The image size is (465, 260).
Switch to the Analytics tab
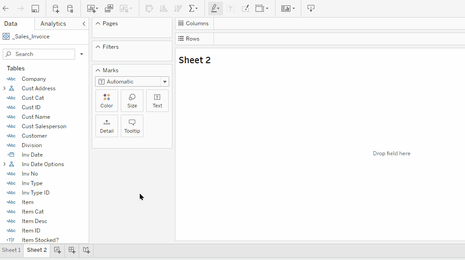tap(53, 23)
